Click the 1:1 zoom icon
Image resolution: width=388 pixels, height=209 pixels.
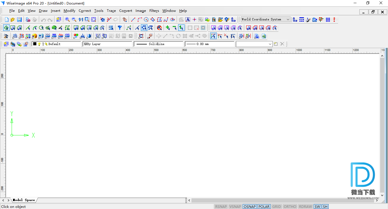(x=81, y=20)
